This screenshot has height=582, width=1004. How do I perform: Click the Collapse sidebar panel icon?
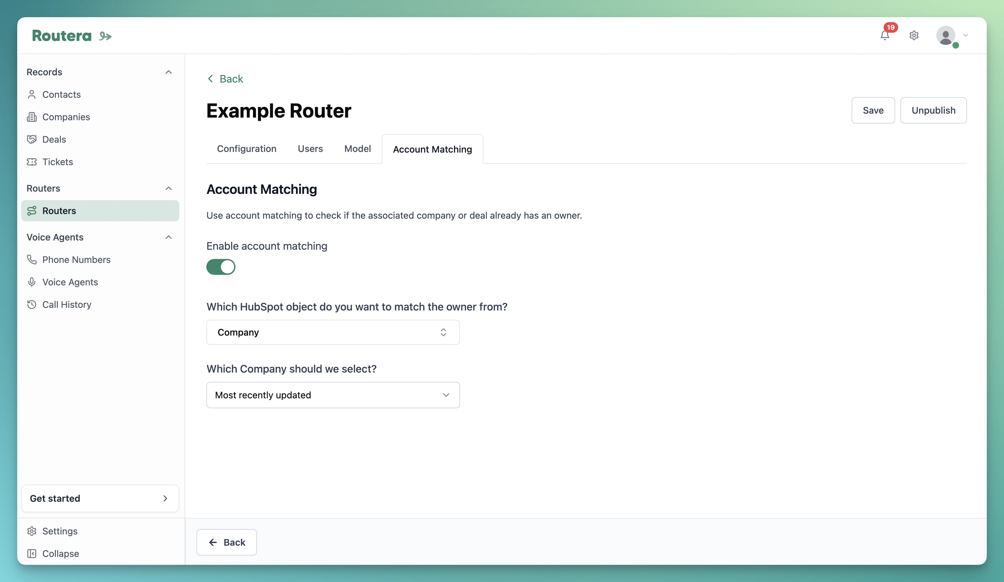coord(32,554)
